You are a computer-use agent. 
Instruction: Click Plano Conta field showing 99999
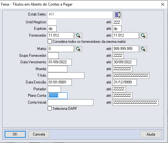pos(58,96)
